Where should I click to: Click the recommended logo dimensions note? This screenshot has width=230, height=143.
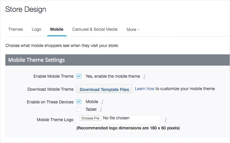128,128
